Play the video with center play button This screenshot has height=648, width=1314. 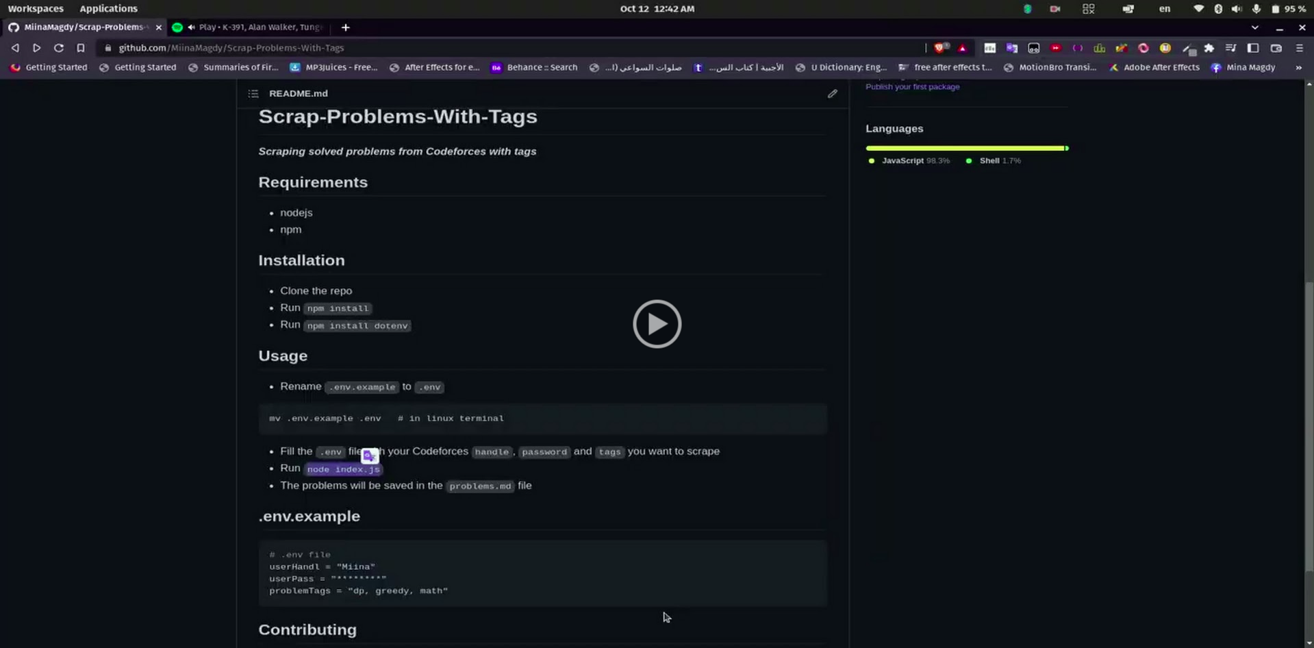(x=657, y=324)
